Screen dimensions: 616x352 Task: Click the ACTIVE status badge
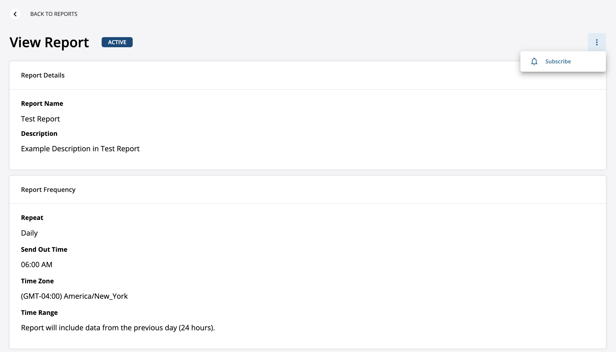(117, 42)
